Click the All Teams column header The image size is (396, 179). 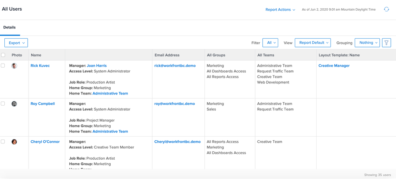(266, 55)
